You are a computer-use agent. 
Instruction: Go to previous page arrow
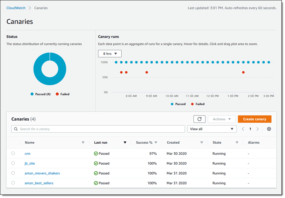[243, 129]
